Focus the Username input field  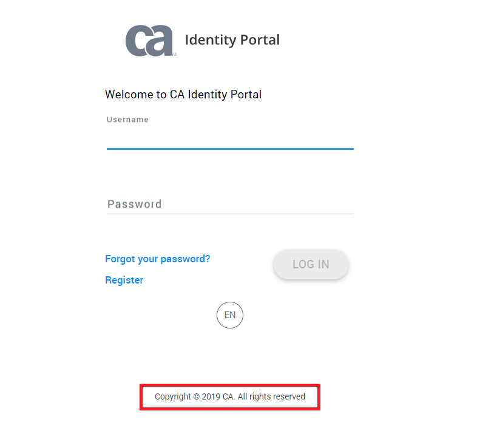click(x=230, y=137)
